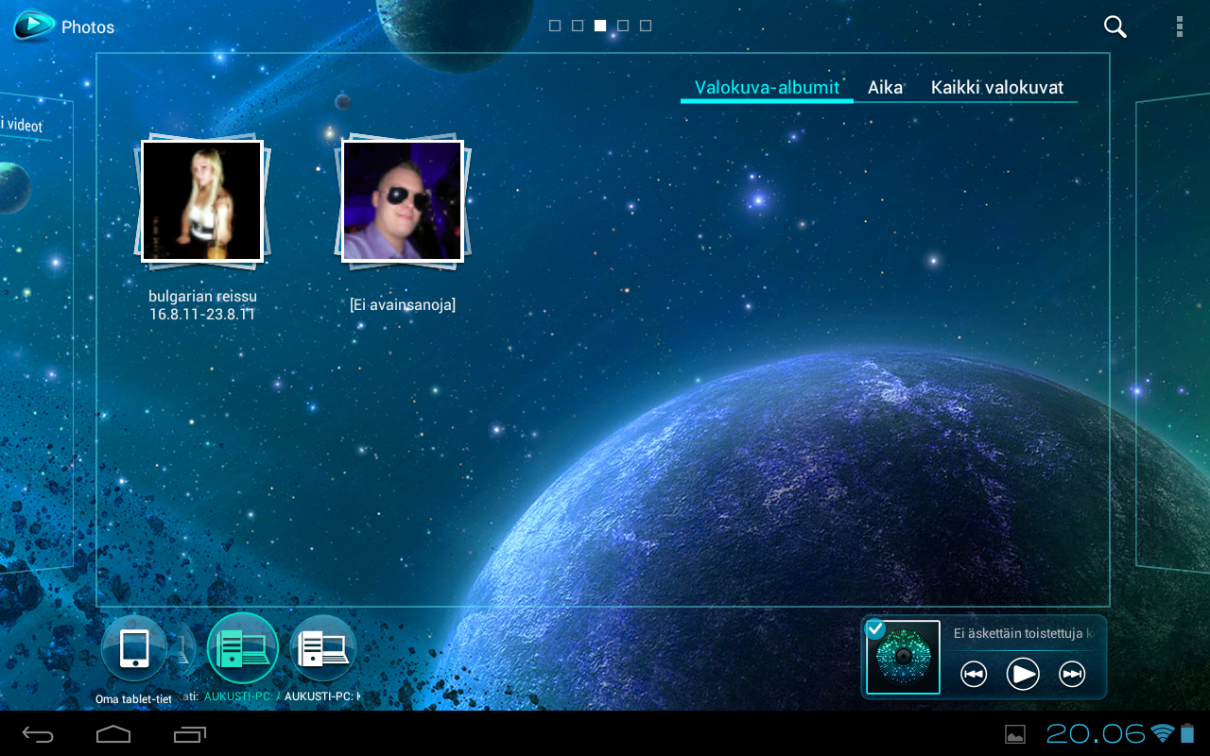The width and height of the screenshot is (1210, 756).
Task: Select the white AUKUSTI-PC server icon
Action: tap(323, 648)
